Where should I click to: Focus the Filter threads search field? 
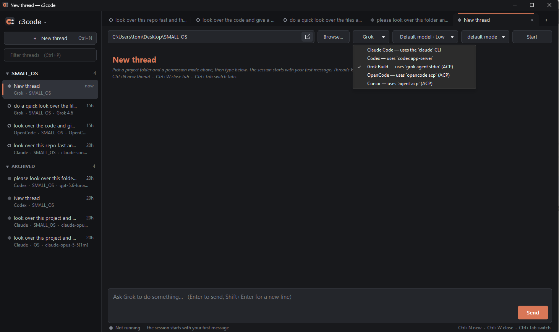(x=50, y=55)
